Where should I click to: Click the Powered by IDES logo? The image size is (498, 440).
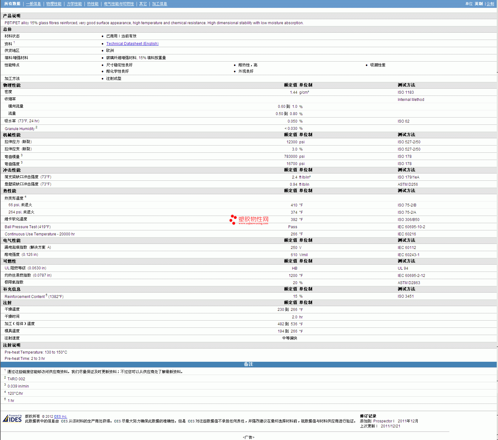(12, 419)
